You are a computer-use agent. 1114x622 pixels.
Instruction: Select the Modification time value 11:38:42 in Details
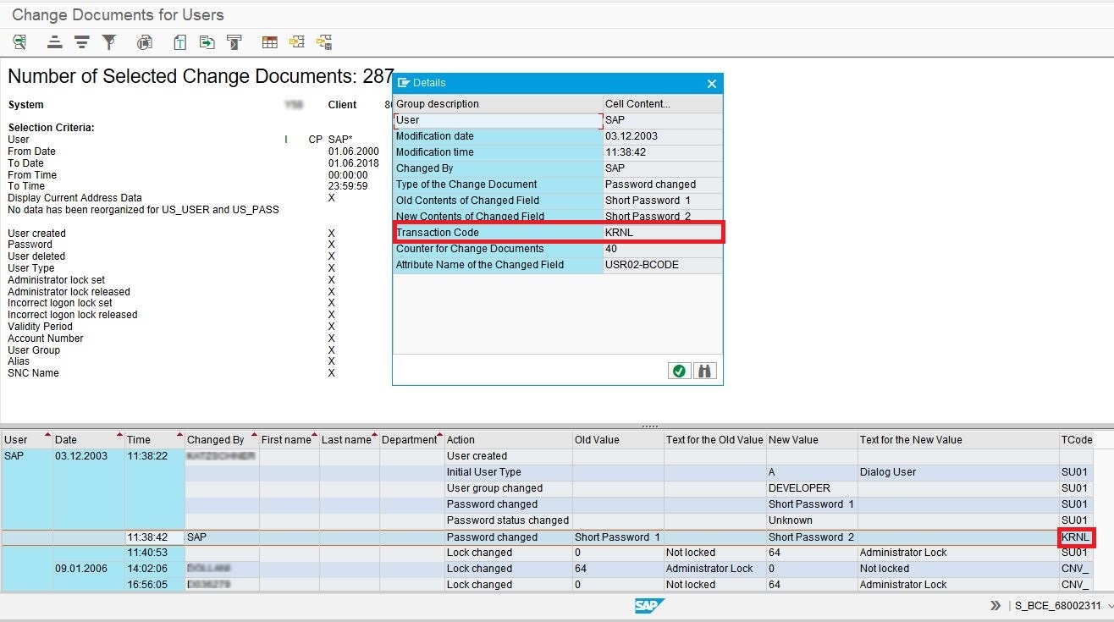point(663,152)
